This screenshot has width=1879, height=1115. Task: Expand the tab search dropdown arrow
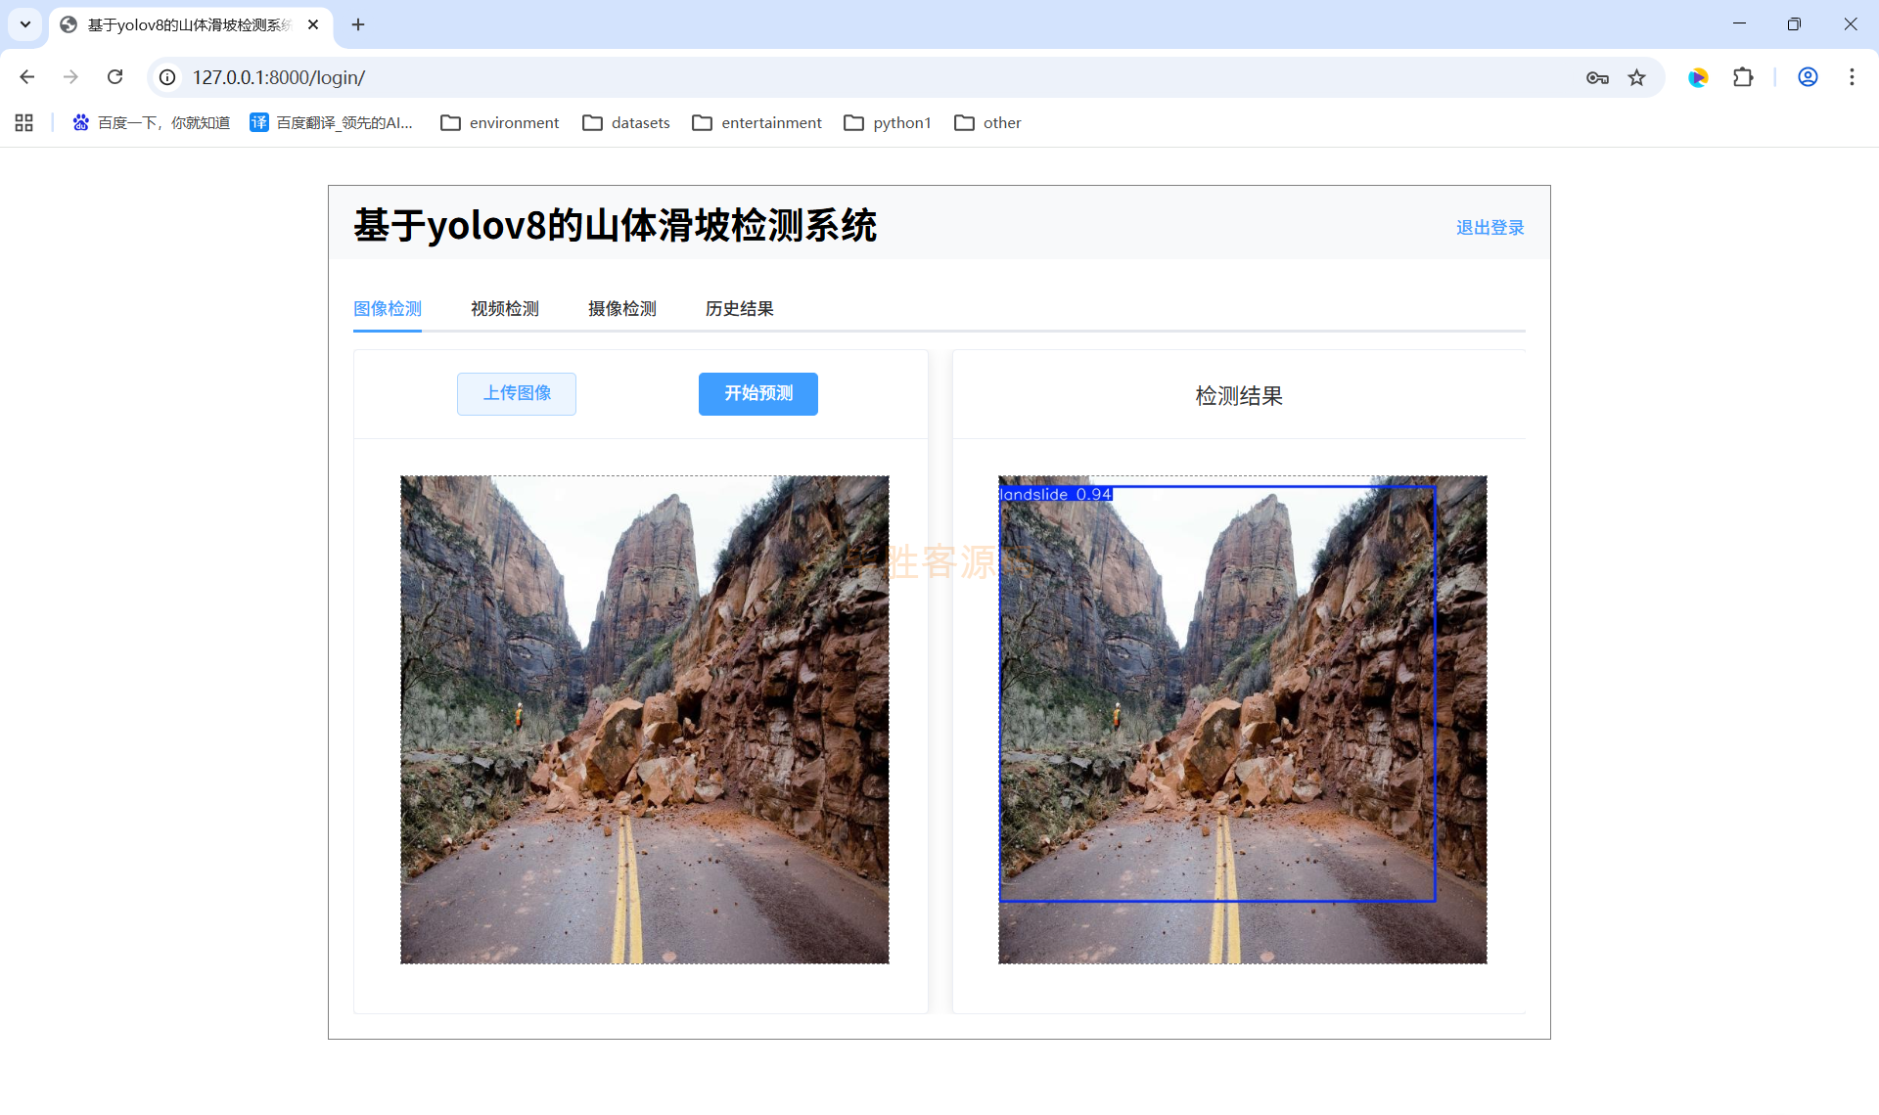25,24
